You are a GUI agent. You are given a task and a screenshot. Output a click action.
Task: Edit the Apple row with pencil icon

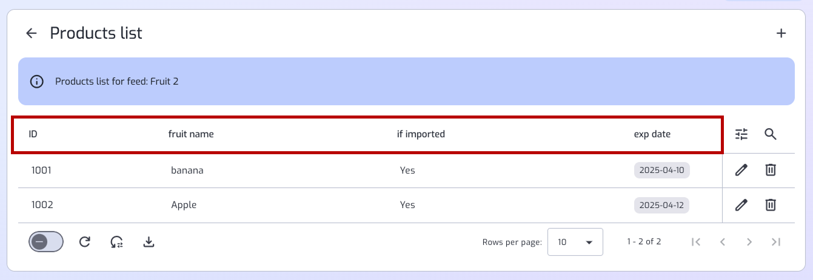tap(741, 206)
